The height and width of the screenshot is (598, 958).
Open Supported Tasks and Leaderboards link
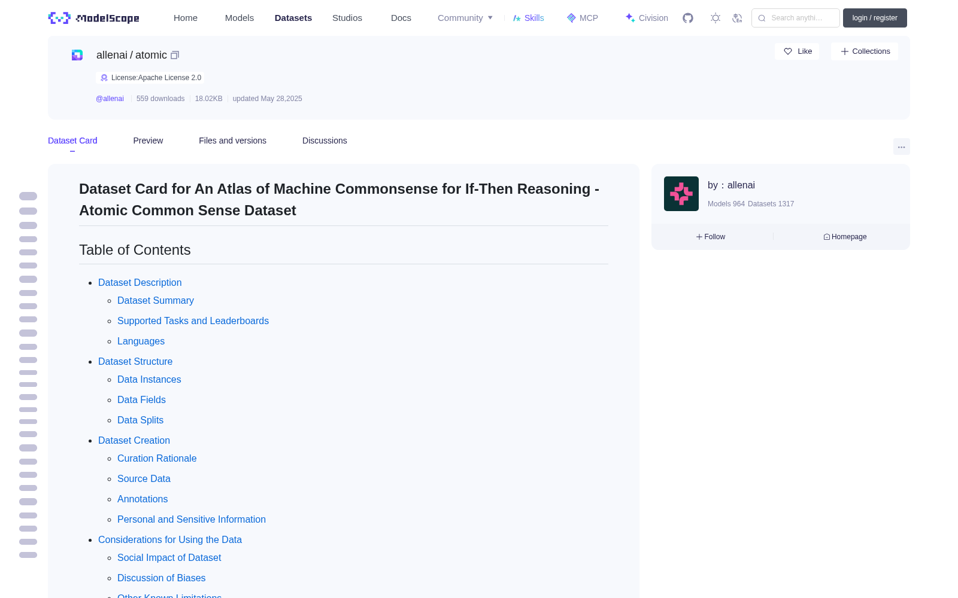[193, 321]
